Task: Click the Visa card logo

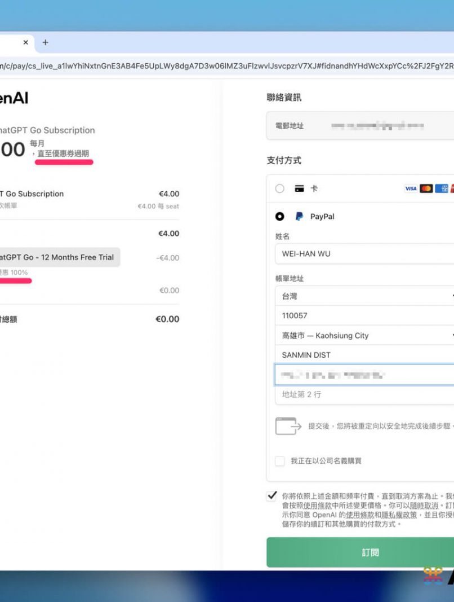Action: 411,188
